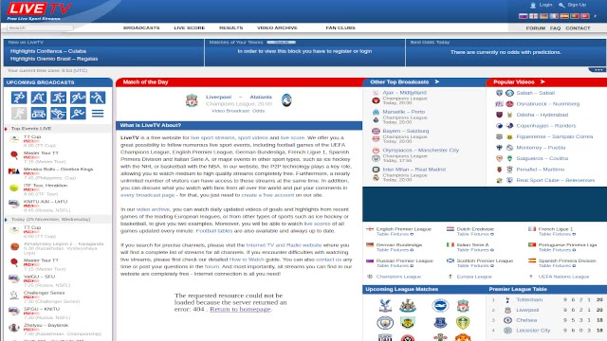Collapse the Top Events LIVE section
Screen dimensions: 607x341
(6, 129)
